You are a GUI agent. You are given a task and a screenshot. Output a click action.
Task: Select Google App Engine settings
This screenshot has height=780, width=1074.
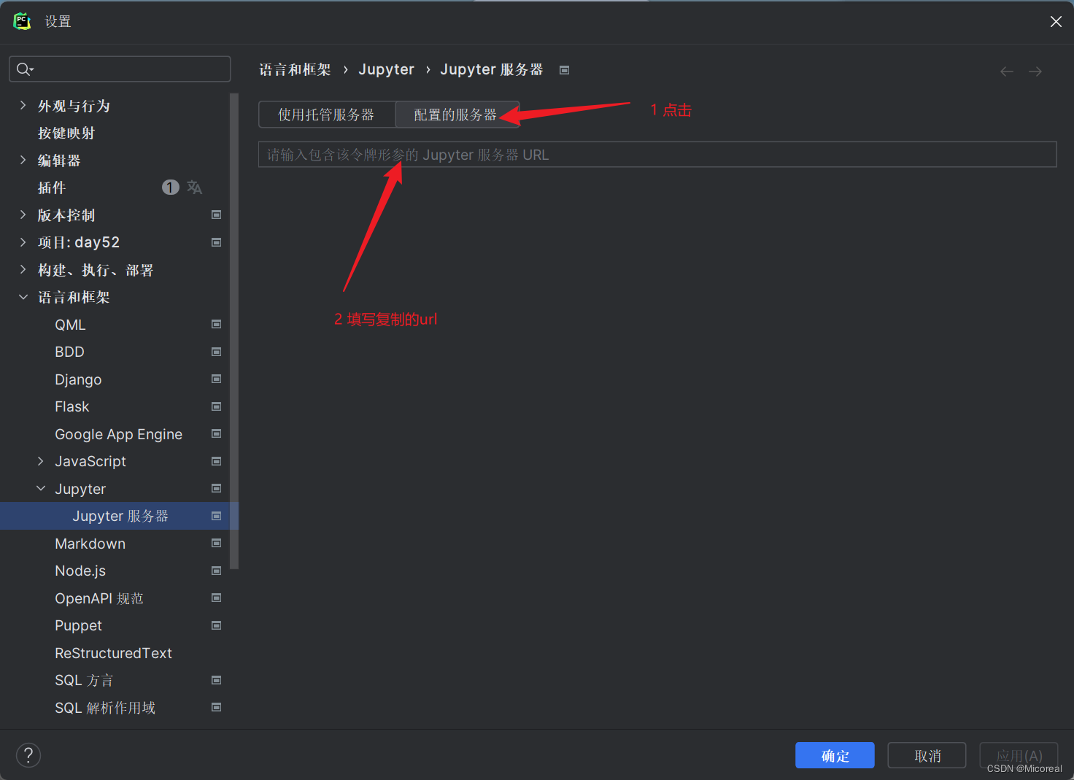pyautogui.click(x=118, y=434)
